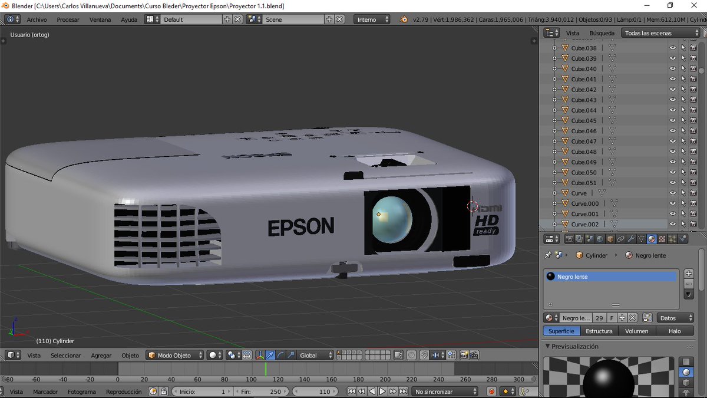This screenshot has width=707, height=398.
Task: Open the Particles properties tab icon
Action: pyautogui.click(x=672, y=239)
